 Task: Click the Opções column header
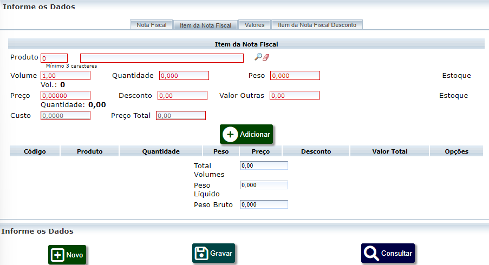click(x=457, y=151)
